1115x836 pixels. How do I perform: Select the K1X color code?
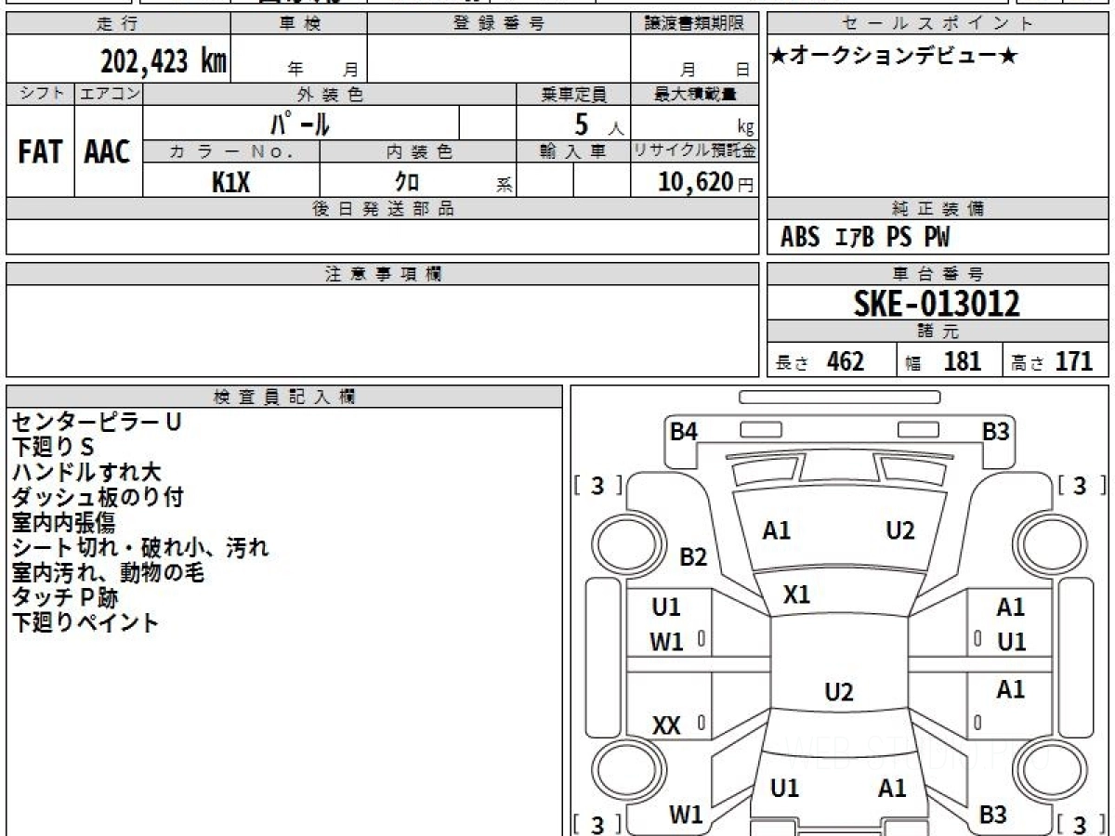tap(230, 182)
